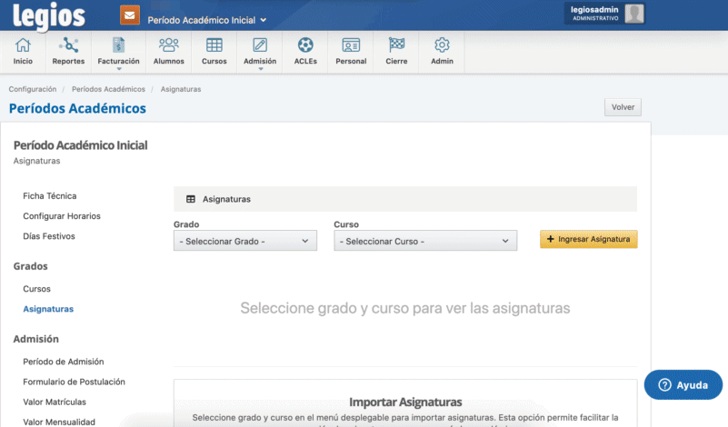This screenshot has width=728, height=427.
Task: Go to Períodos Académicos breadcrumb
Action: [108, 89]
